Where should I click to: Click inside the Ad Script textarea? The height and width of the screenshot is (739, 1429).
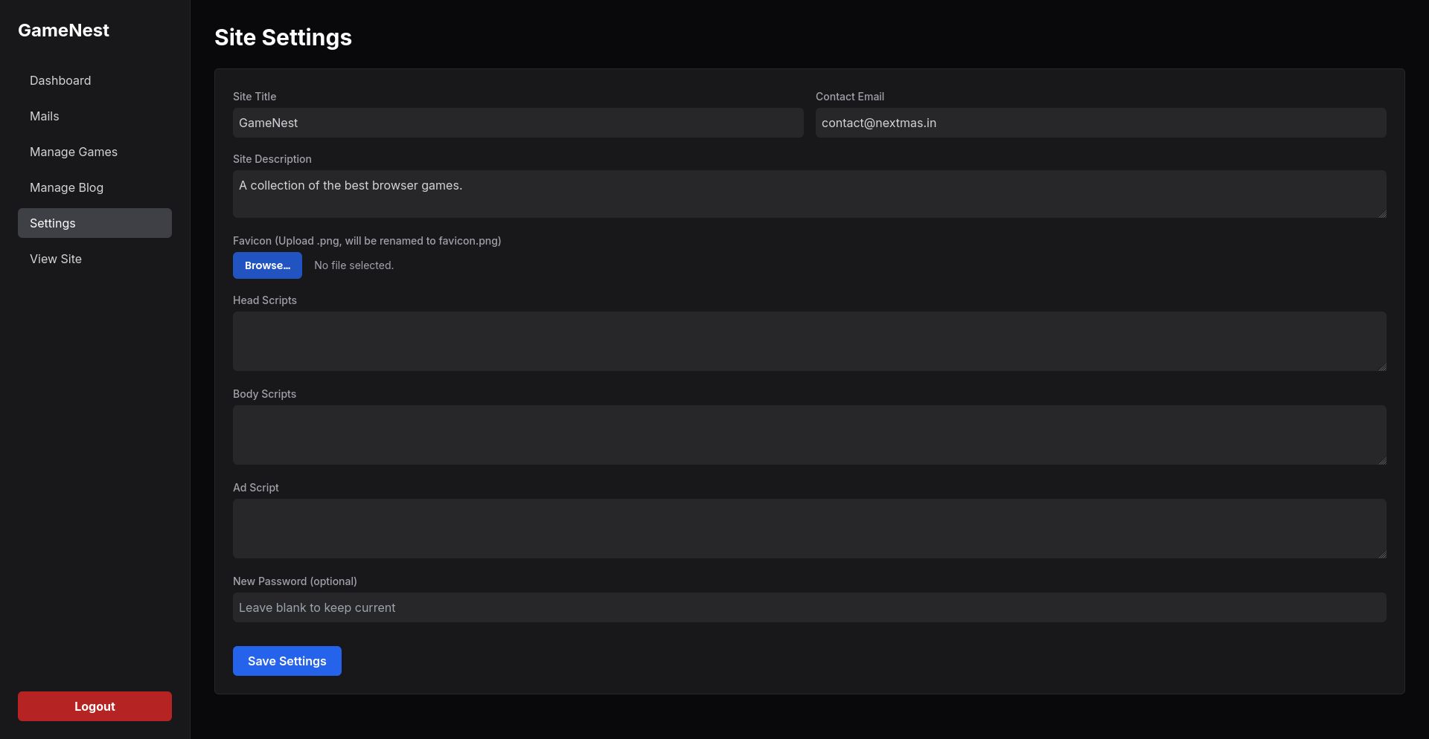[809, 529]
